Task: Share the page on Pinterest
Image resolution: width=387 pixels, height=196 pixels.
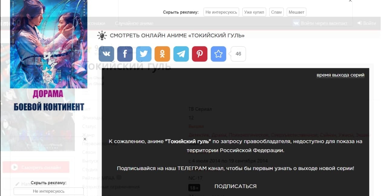Action: pyautogui.click(x=200, y=54)
